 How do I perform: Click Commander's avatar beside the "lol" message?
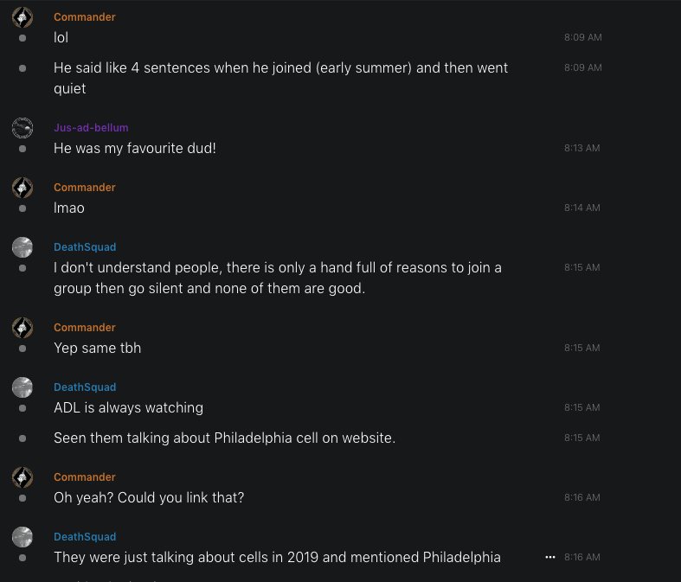click(22, 17)
